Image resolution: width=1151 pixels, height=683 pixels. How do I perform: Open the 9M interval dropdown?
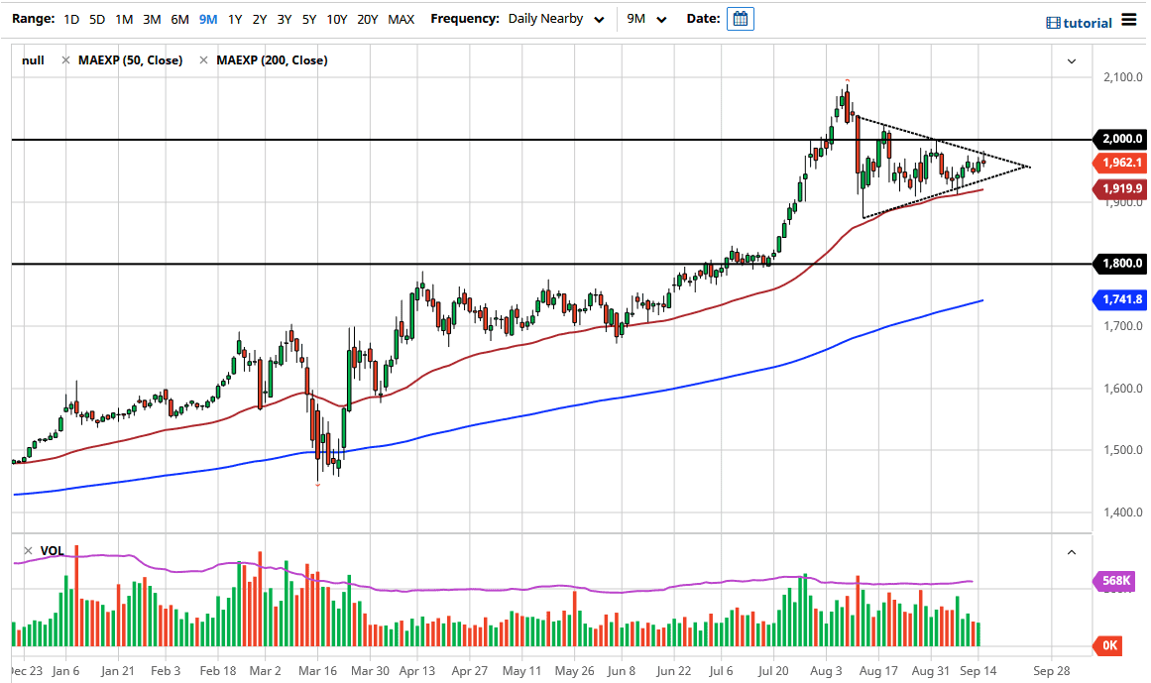tap(647, 19)
